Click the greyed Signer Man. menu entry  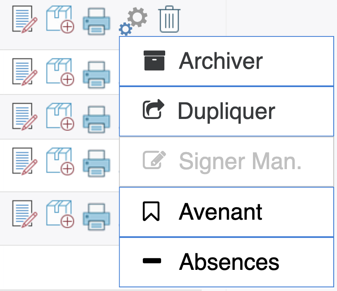[x=226, y=162]
